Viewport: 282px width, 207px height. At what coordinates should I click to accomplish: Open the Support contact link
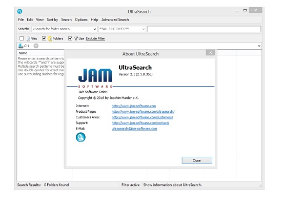(x=140, y=123)
